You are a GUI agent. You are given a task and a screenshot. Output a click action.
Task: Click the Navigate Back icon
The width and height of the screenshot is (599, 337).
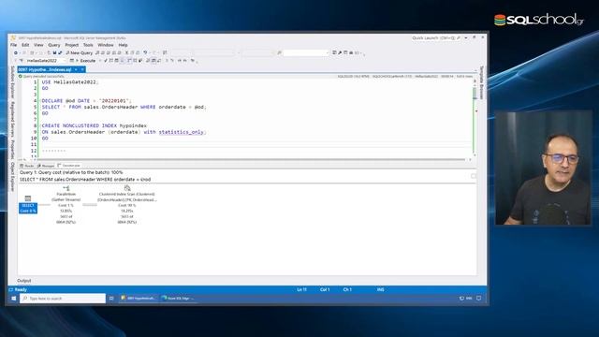[16, 52]
